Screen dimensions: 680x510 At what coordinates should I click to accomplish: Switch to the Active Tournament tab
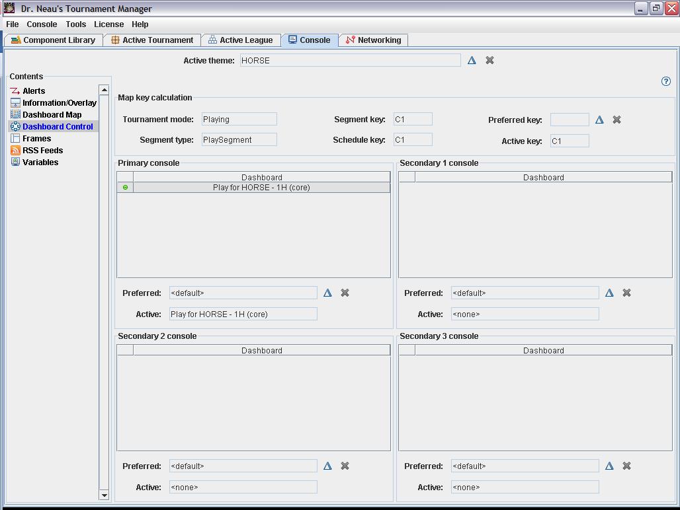(x=152, y=40)
